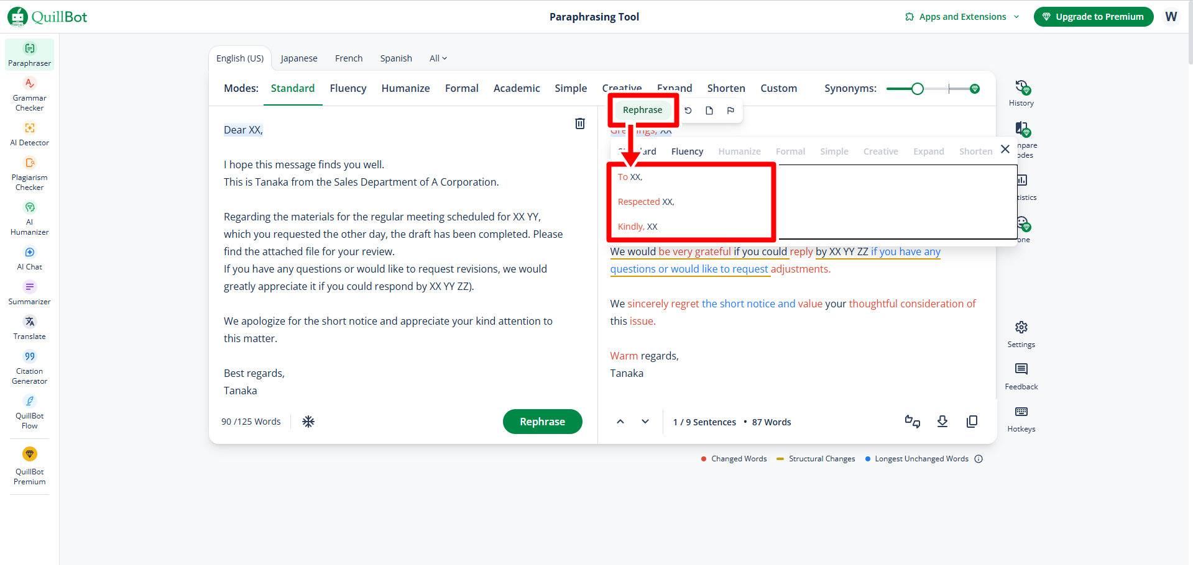
Task: Open Summarizer from sidebar
Action: (x=29, y=293)
